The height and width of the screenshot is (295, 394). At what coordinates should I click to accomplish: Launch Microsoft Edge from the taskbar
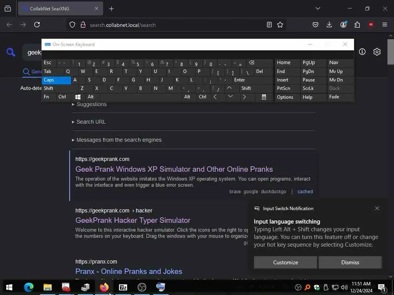pyautogui.click(x=28, y=287)
